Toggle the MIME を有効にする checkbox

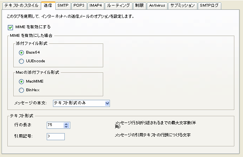point(11,27)
